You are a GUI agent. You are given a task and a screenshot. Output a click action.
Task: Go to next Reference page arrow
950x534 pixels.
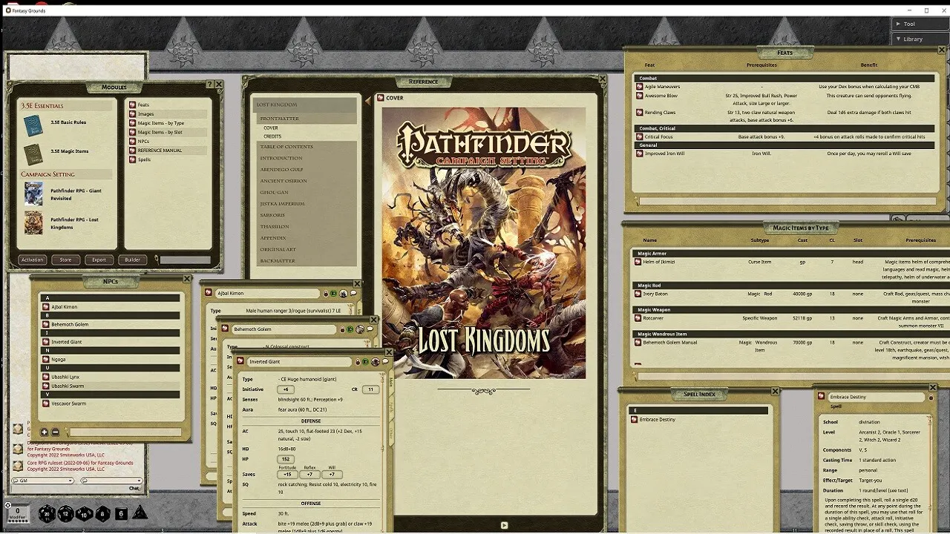pyautogui.click(x=504, y=525)
